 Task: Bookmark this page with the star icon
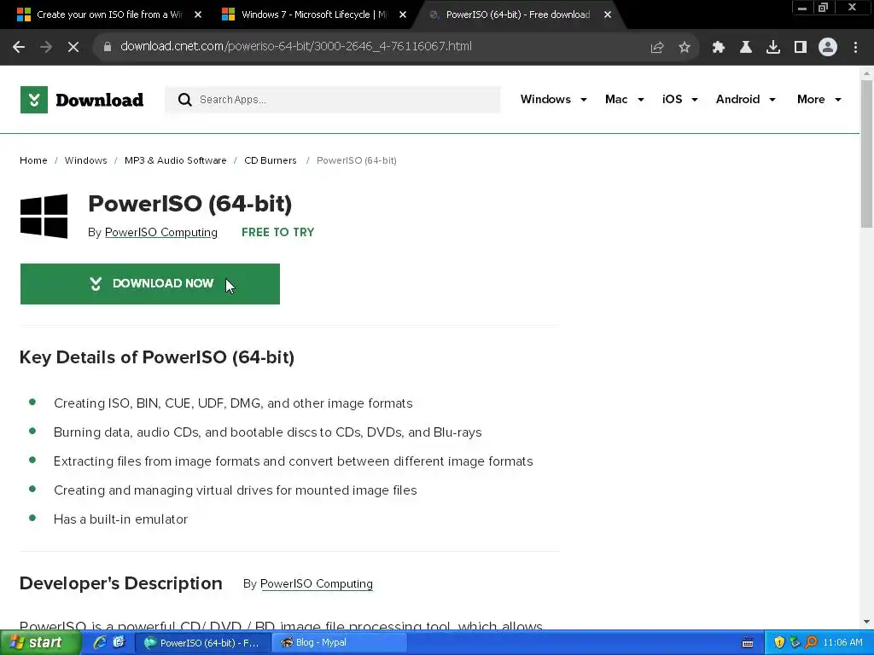click(685, 48)
